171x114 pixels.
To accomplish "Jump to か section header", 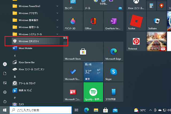I will (15, 98).
